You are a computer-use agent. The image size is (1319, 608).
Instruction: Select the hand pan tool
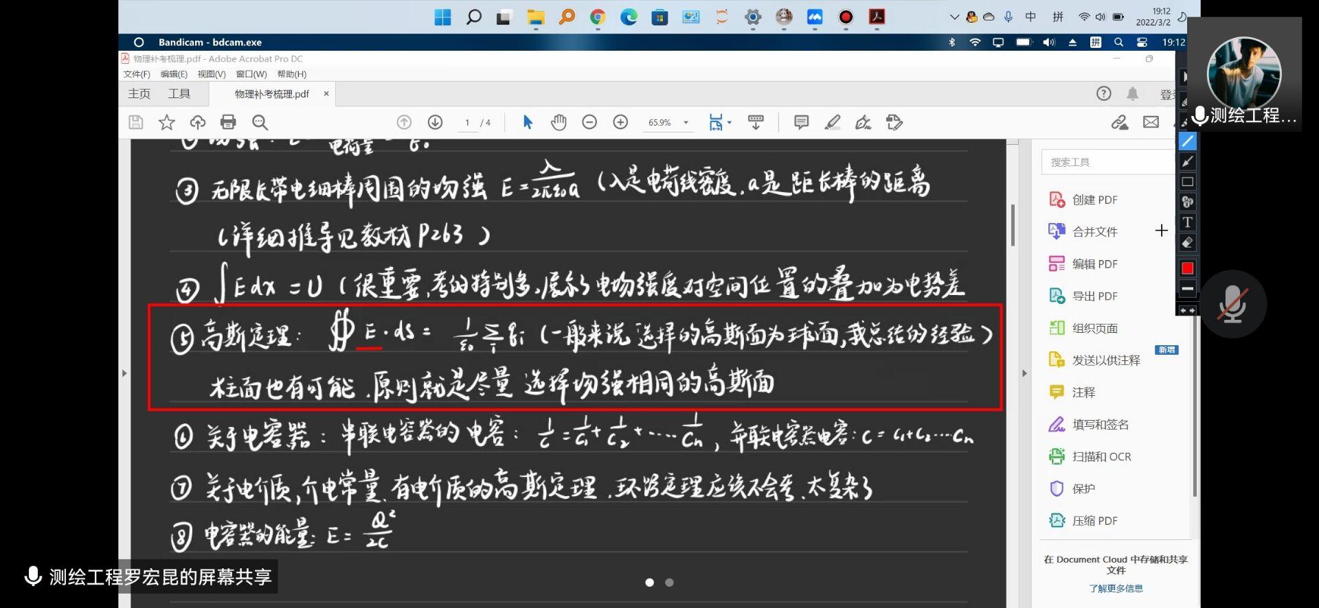559,122
